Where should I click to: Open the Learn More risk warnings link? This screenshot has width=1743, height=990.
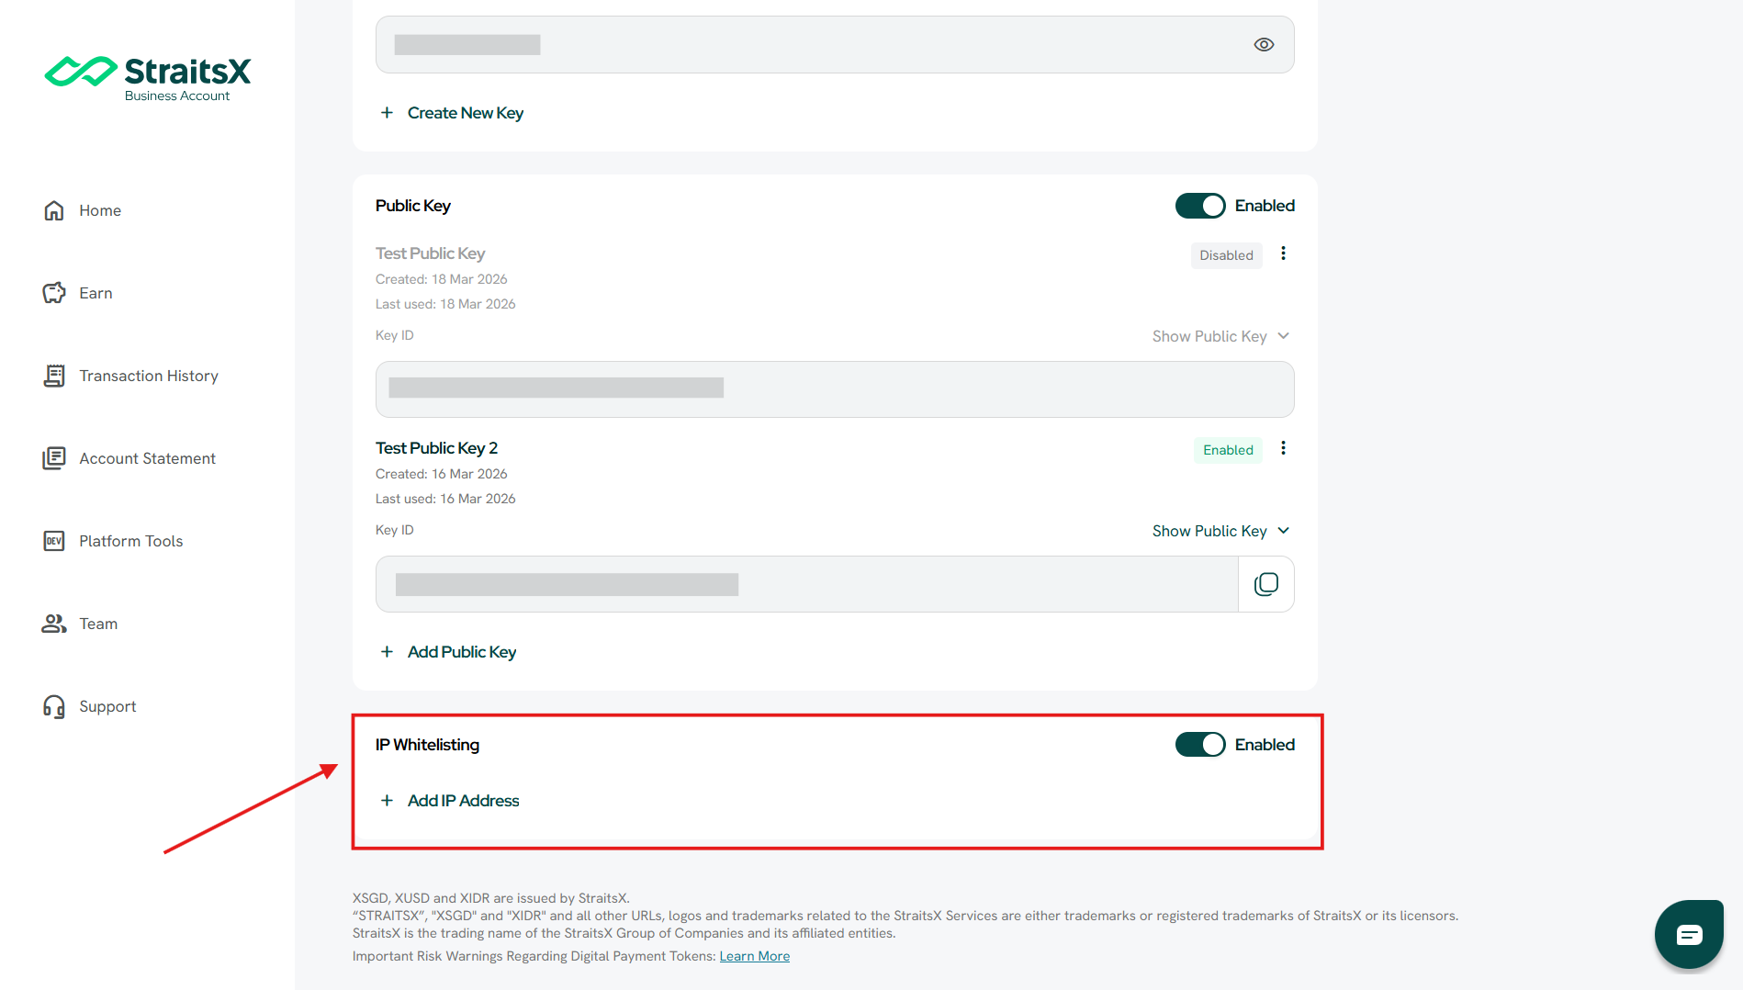click(x=755, y=956)
